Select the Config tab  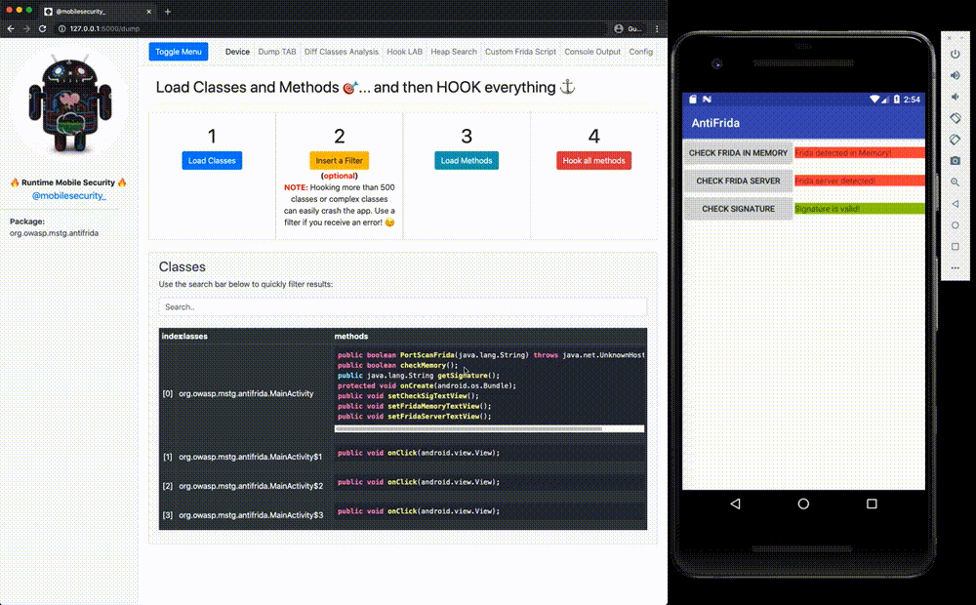coord(642,52)
